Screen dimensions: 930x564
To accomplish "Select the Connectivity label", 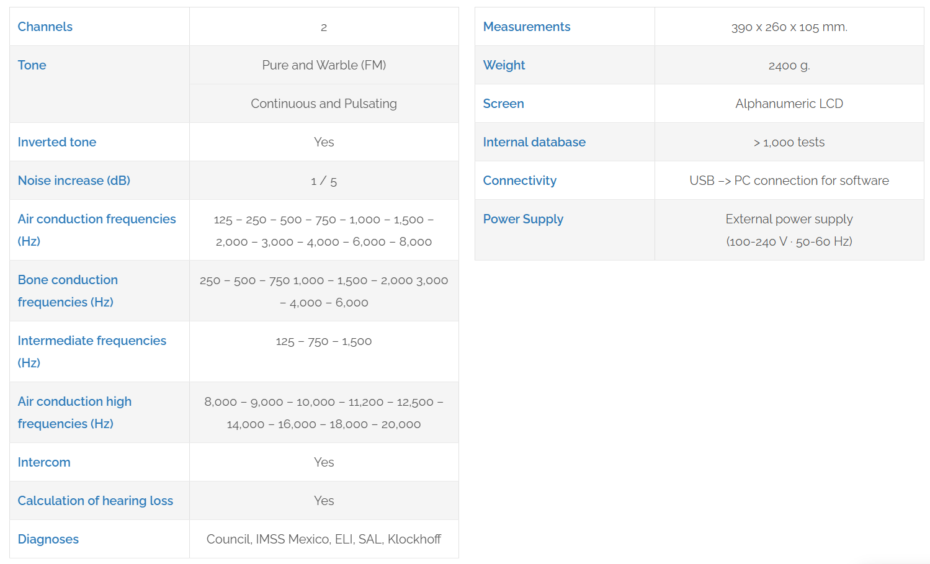I will click(x=520, y=181).
